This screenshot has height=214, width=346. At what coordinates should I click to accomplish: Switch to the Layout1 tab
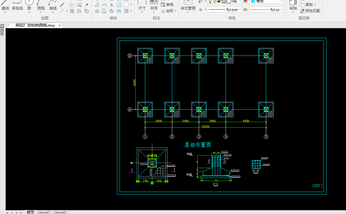(44, 212)
